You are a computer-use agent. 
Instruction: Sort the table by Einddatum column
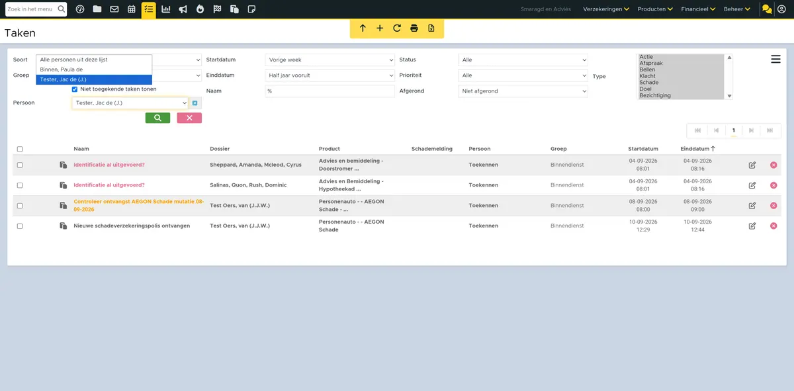(697, 150)
